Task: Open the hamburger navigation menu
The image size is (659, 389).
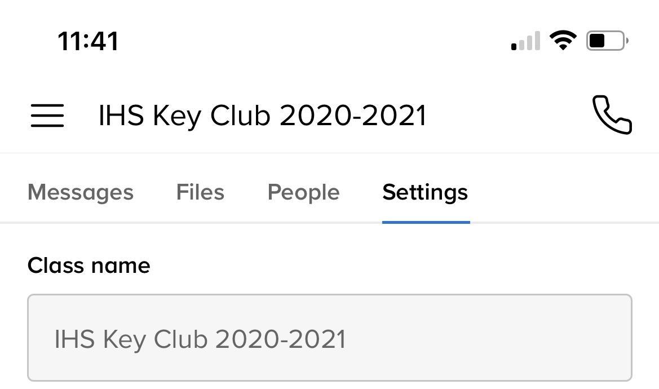Action: coord(47,115)
